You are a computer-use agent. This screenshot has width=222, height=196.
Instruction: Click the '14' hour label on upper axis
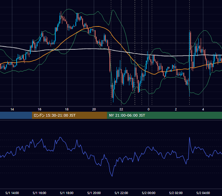(12, 109)
